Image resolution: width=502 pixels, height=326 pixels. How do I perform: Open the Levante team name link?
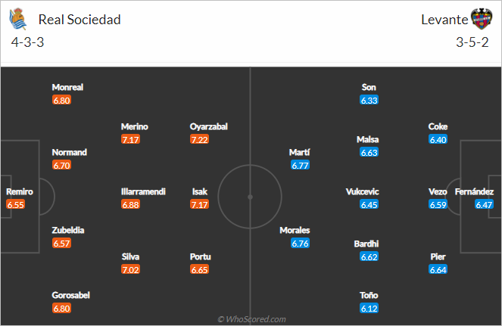point(444,20)
